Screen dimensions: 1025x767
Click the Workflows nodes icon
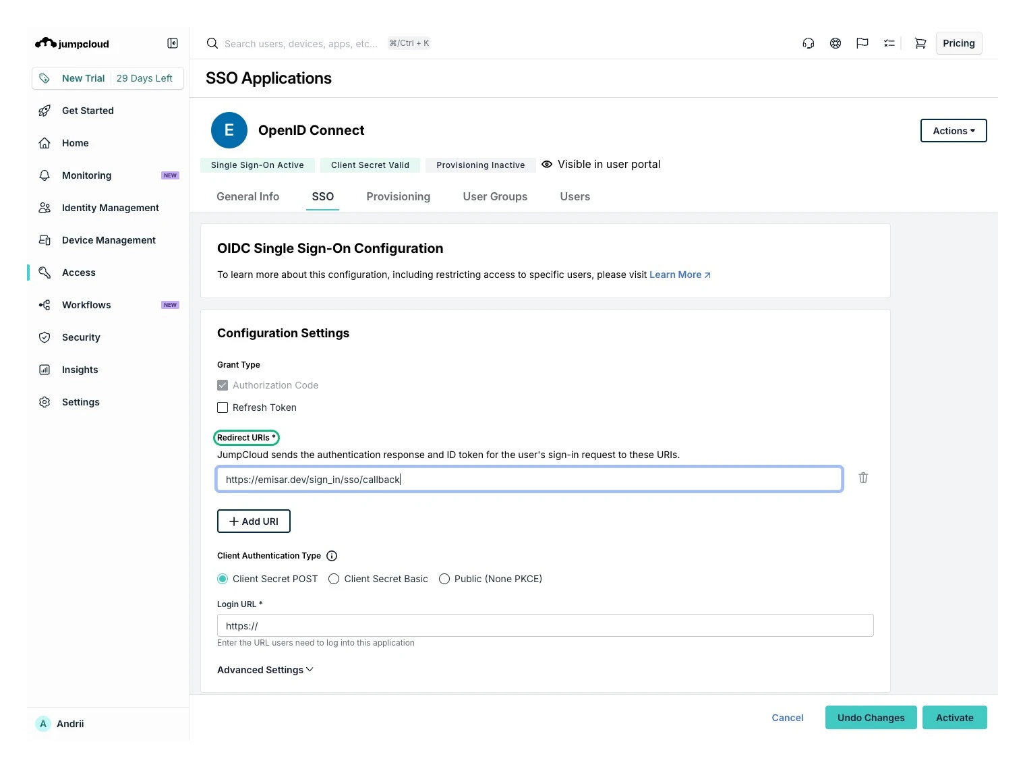(x=45, y=305)
